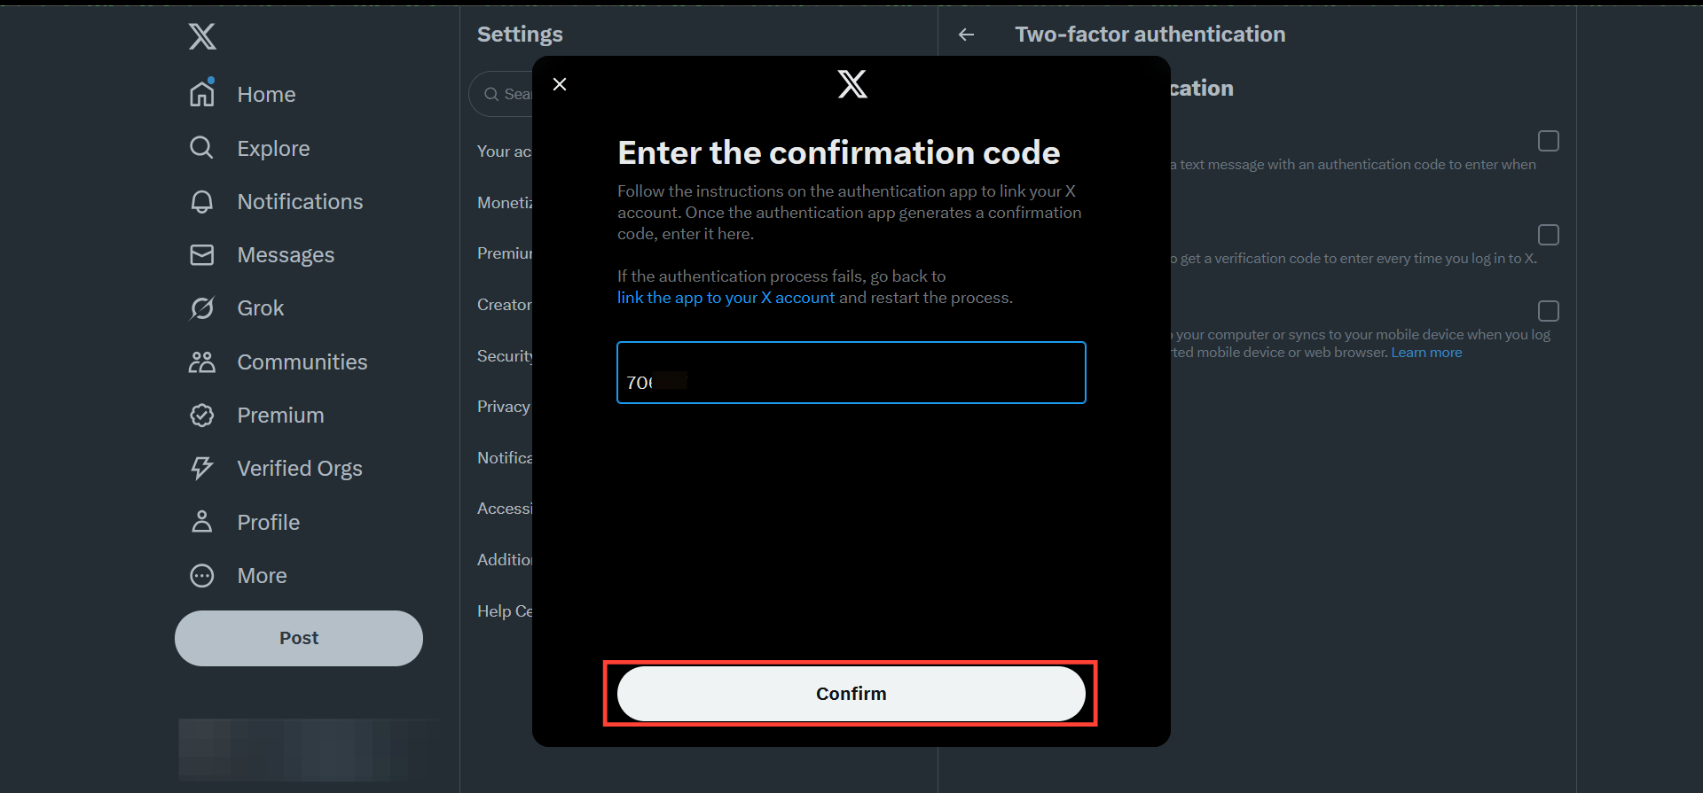
Task: Enable the text message authentication checkbox
Action: (1549, 140)
